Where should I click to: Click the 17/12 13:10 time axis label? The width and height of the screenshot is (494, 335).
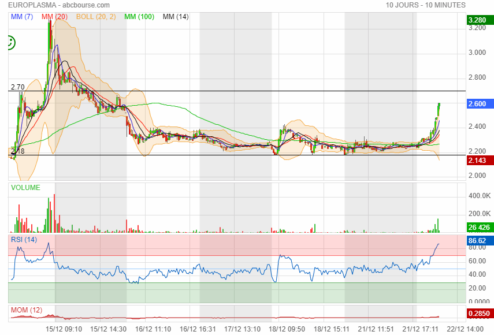coord(242,329)
